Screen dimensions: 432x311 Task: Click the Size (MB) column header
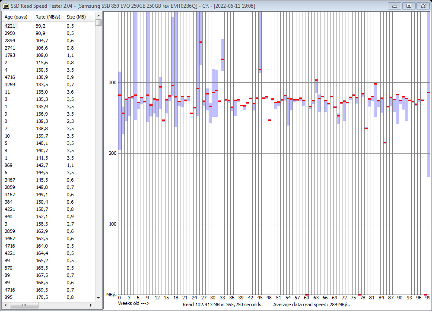[76, 17]
